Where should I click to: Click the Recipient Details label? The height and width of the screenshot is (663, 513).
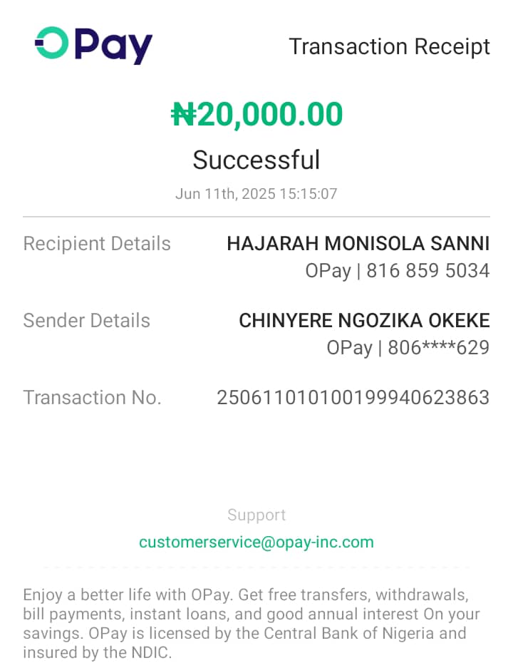(x=97, y=244)
